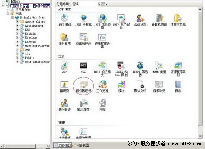The height and width of the screenshot is (149, 205).
Task: Expand the Exchweb tree node
Action: click(17, 42)
